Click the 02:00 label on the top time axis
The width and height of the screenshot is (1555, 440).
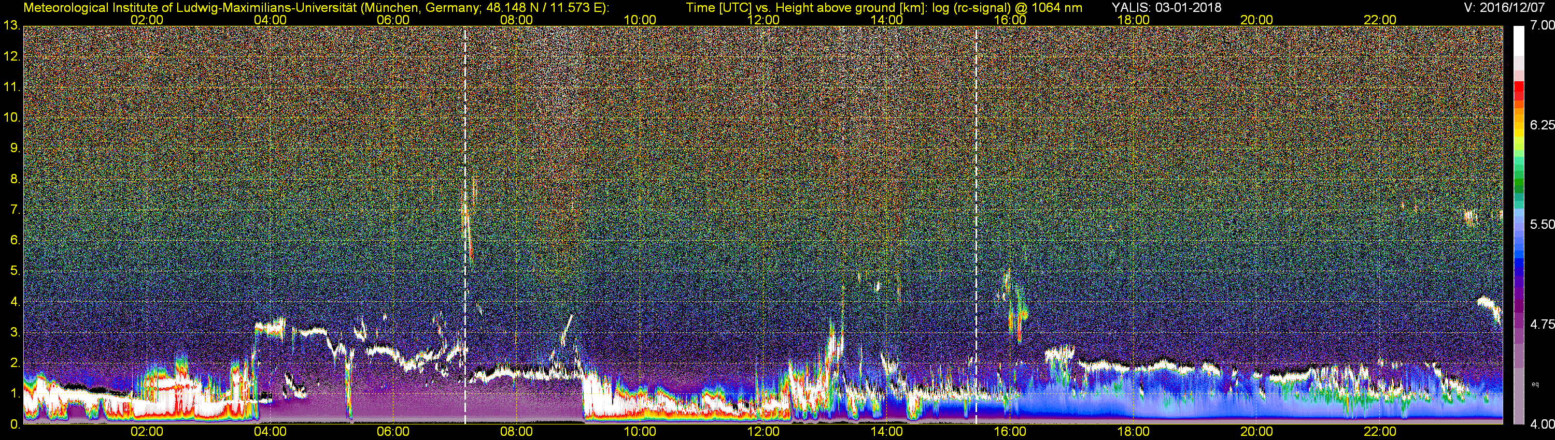click(x=147, y=20)
